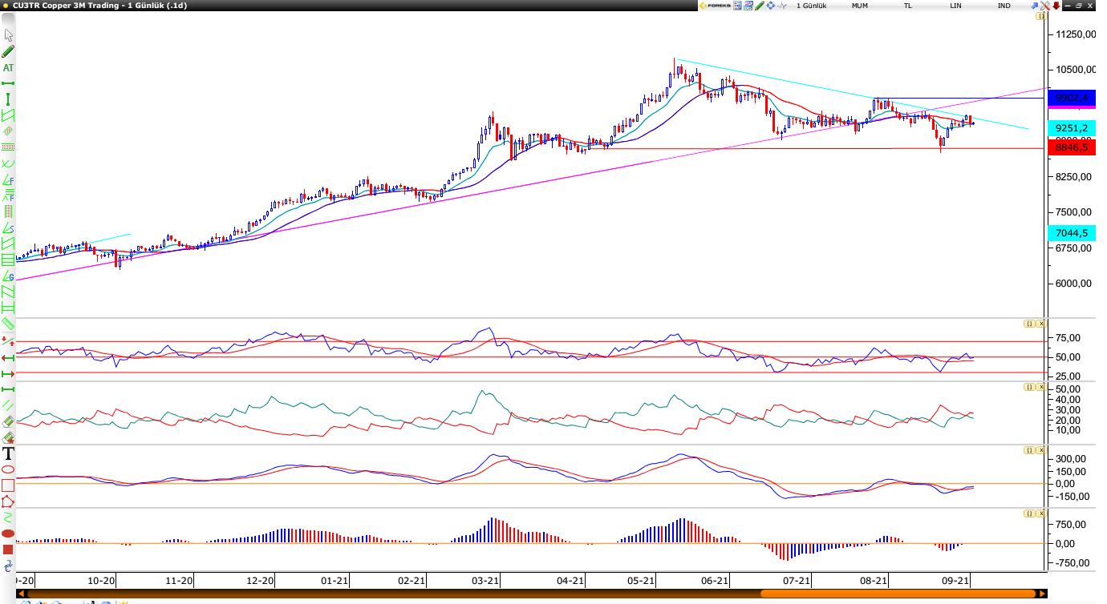Click the 8846,5 red price label
Image resolution: width=1107 pixels, height=604 pixels.
[x=1072, y=147]
